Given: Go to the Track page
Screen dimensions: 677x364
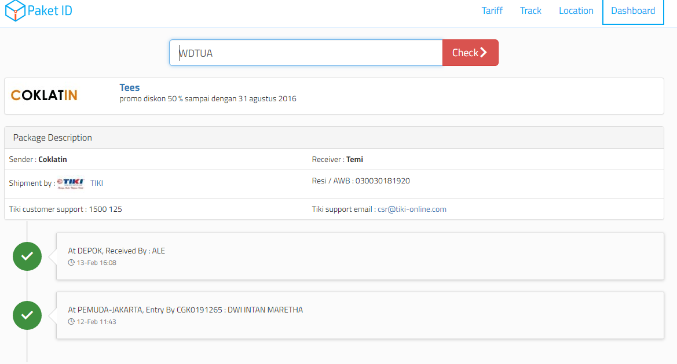Looking at the screenshot, I should [x=530, y=11].
